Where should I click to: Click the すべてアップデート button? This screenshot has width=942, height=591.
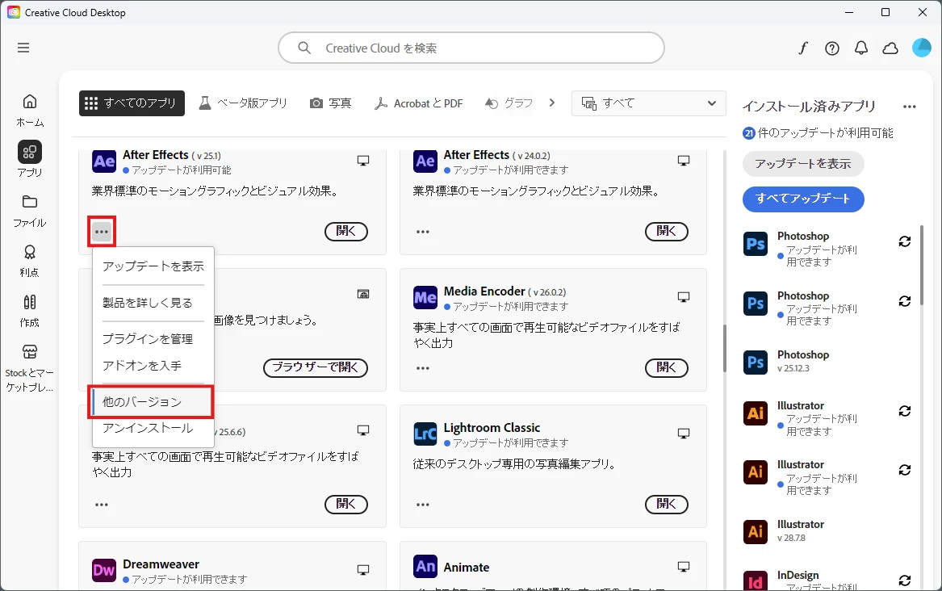(x=803, y=199)
